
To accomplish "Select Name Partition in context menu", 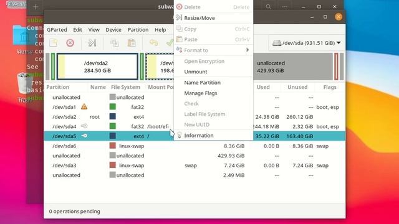I will [213, 83].
